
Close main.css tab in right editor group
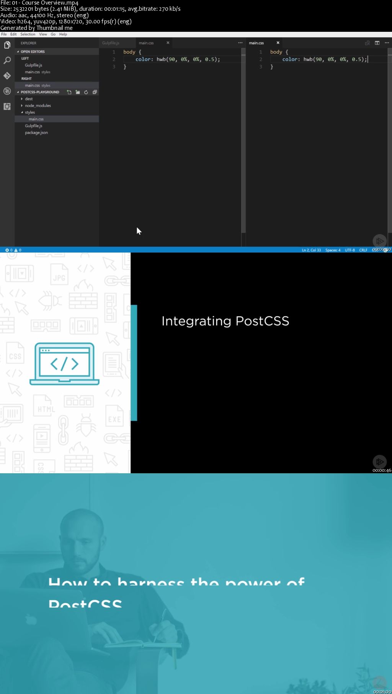pyautogui.click(x=278, y=43)
